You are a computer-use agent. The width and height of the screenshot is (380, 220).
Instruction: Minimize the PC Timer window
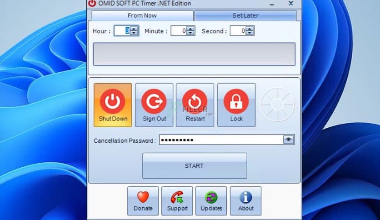[272, 4]
